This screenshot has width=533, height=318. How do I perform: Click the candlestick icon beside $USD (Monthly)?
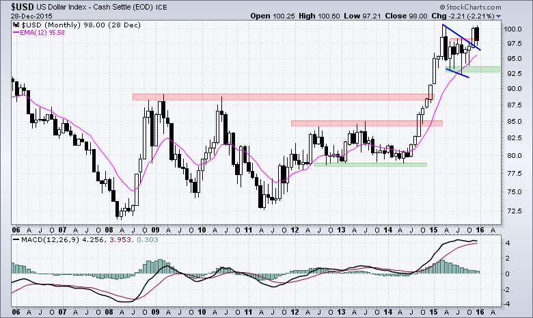coord(16,24)
